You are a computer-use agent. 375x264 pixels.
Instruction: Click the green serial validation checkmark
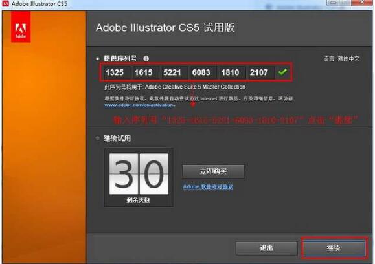(282, 72)
